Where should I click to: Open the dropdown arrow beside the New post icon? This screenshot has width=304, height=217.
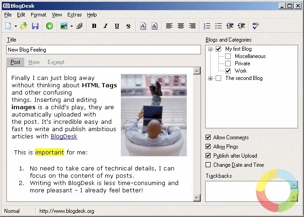coord(16,26)
